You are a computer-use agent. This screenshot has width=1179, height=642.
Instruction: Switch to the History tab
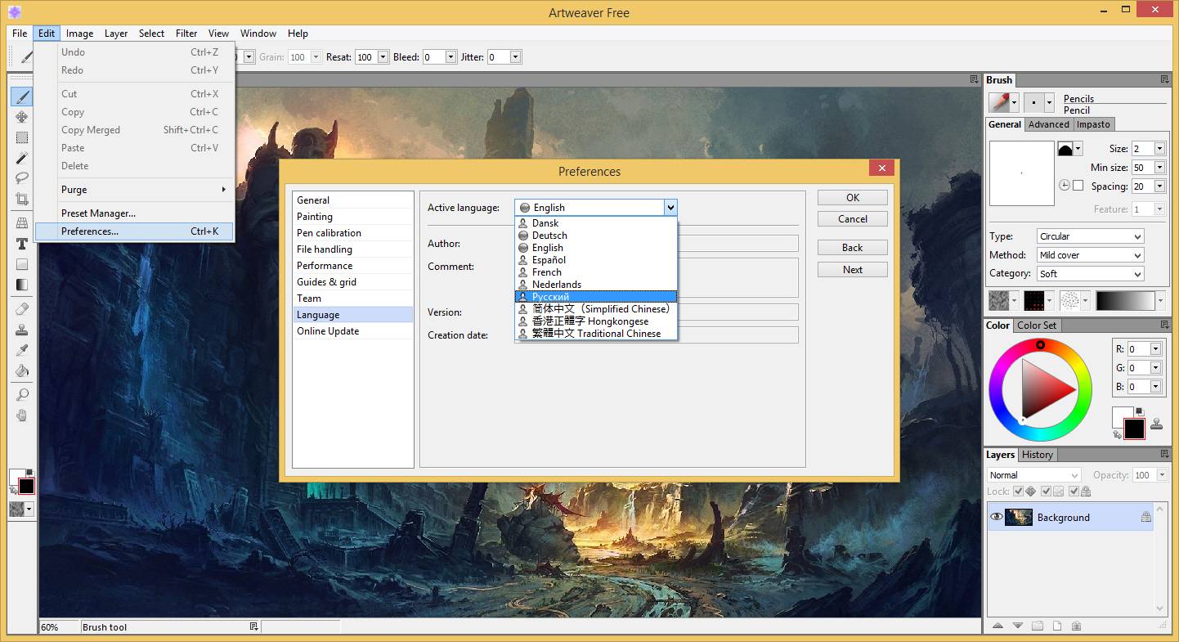1038,455
